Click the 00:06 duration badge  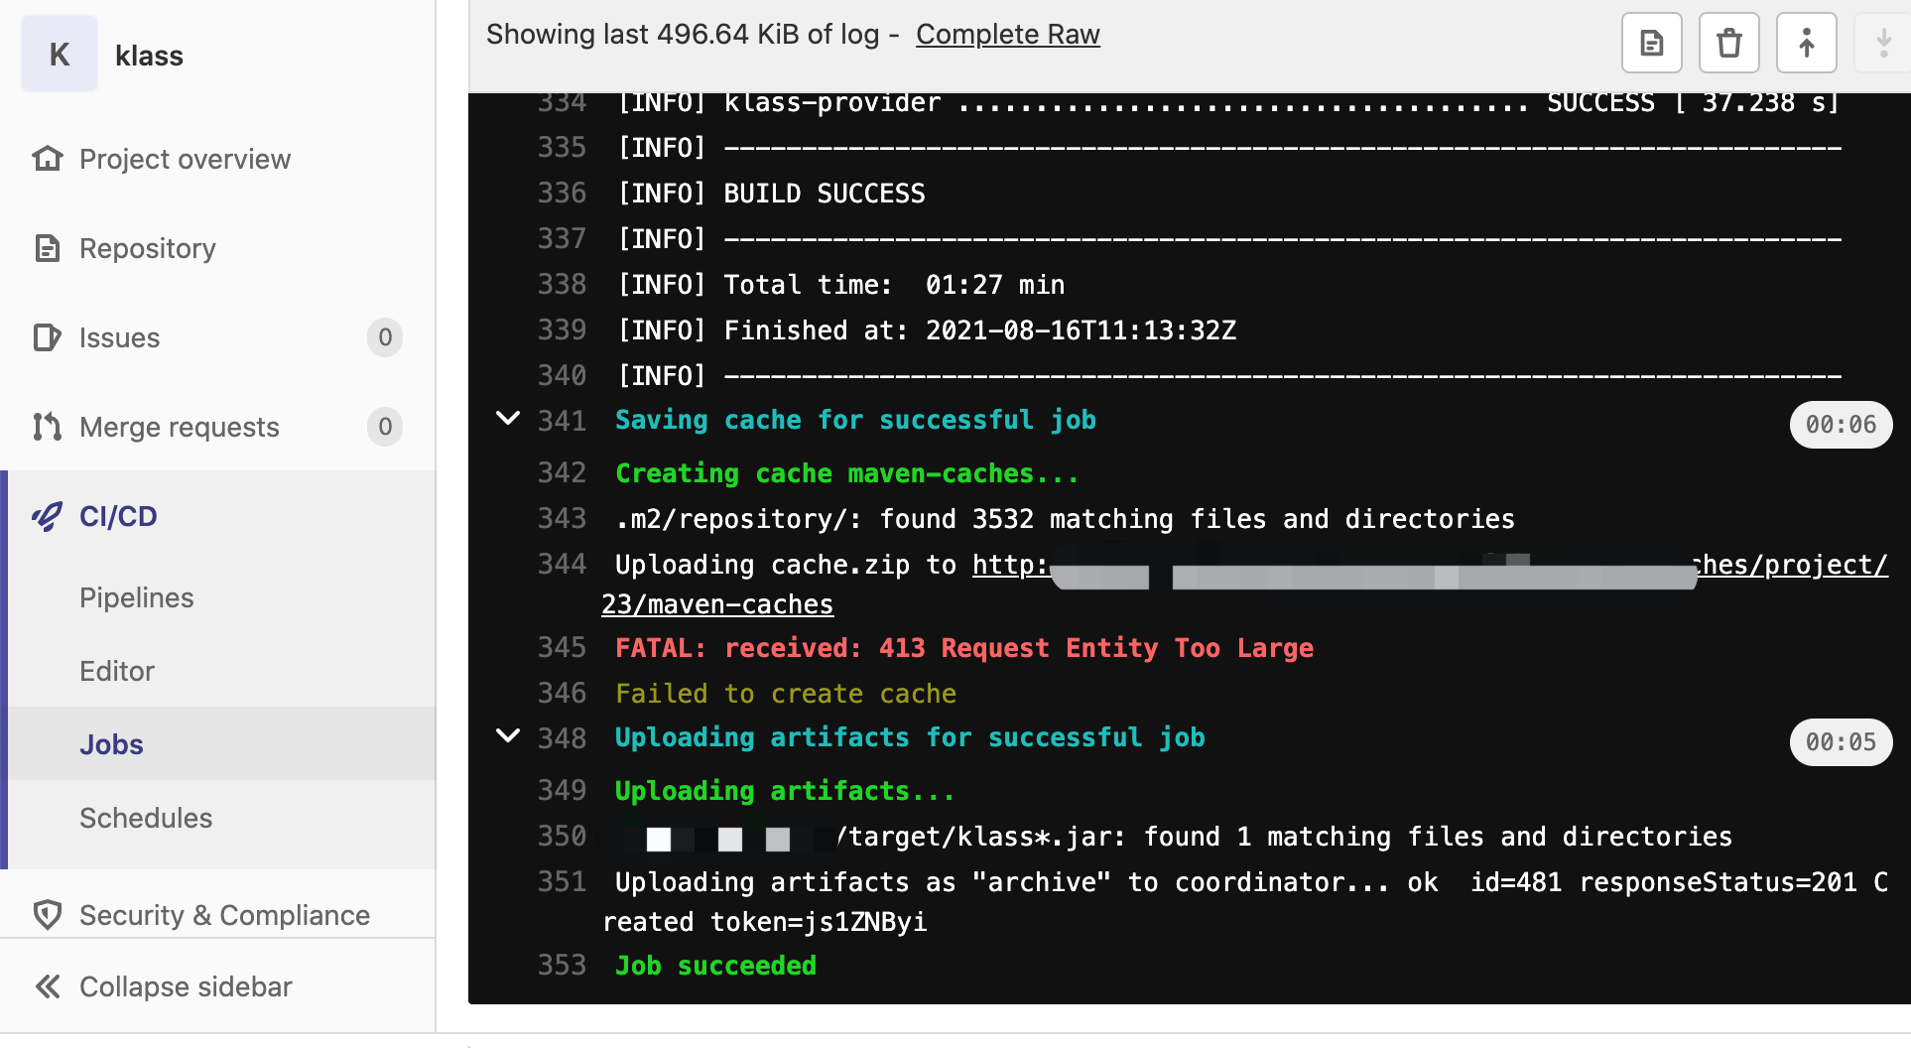[1840, 425]
